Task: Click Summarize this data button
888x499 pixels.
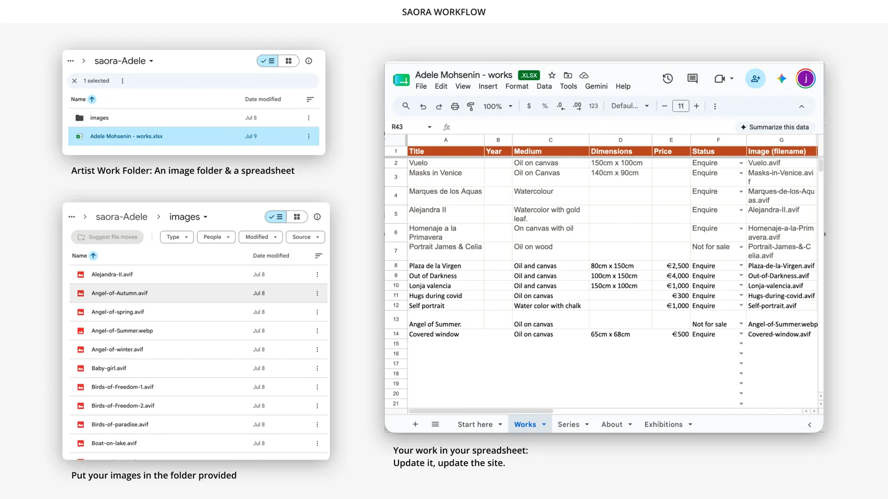Action: click(776, 127)
